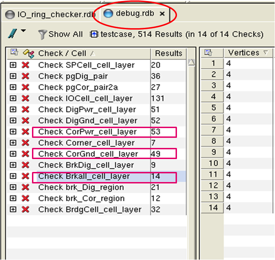
Task: Select the Check CorGnd_cell_layer row
Action: pos(88,154)
